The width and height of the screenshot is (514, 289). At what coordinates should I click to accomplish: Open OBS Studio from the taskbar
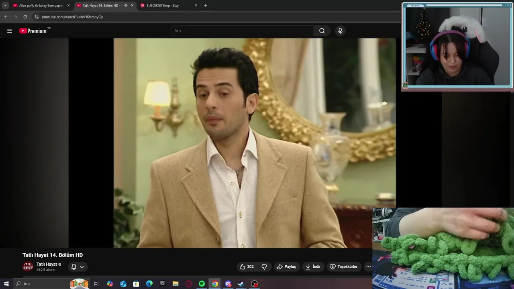(x=254, y=284)
